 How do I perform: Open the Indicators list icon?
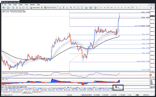coord(86,8)
